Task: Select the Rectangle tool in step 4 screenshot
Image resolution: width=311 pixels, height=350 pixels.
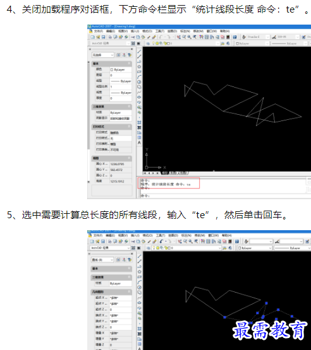Action: click(139, 72)
